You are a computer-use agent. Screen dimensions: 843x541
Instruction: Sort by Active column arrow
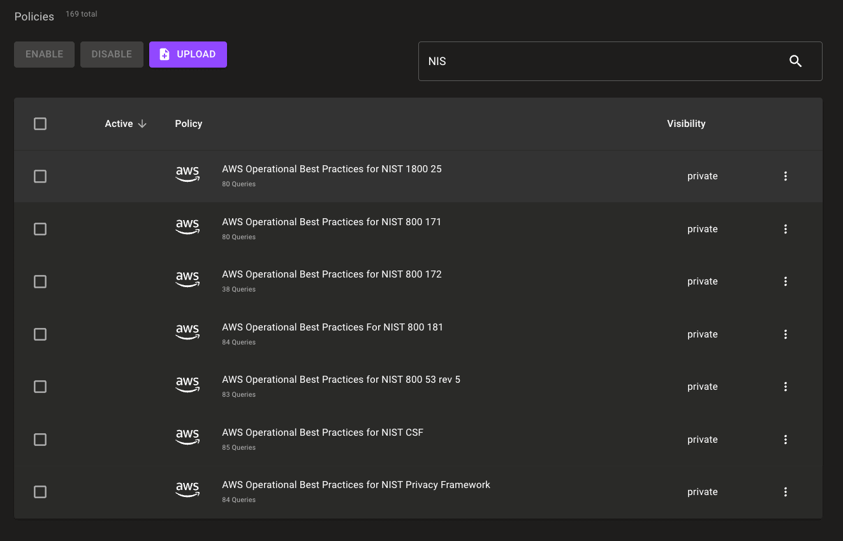[142, 124]
